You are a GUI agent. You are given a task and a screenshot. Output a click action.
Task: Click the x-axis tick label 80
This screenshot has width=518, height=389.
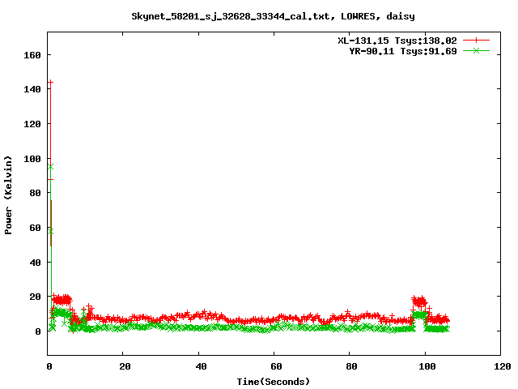coord(351,366)
